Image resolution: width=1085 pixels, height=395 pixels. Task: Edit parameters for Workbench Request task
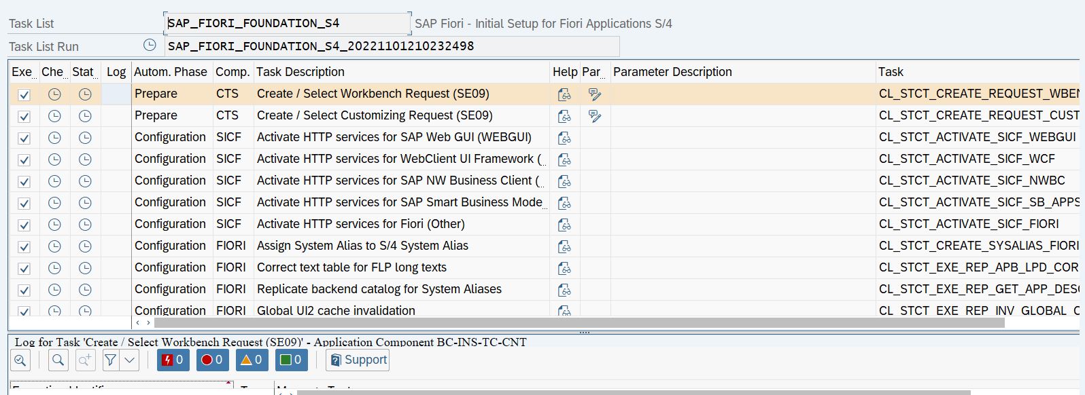[595, 94]
